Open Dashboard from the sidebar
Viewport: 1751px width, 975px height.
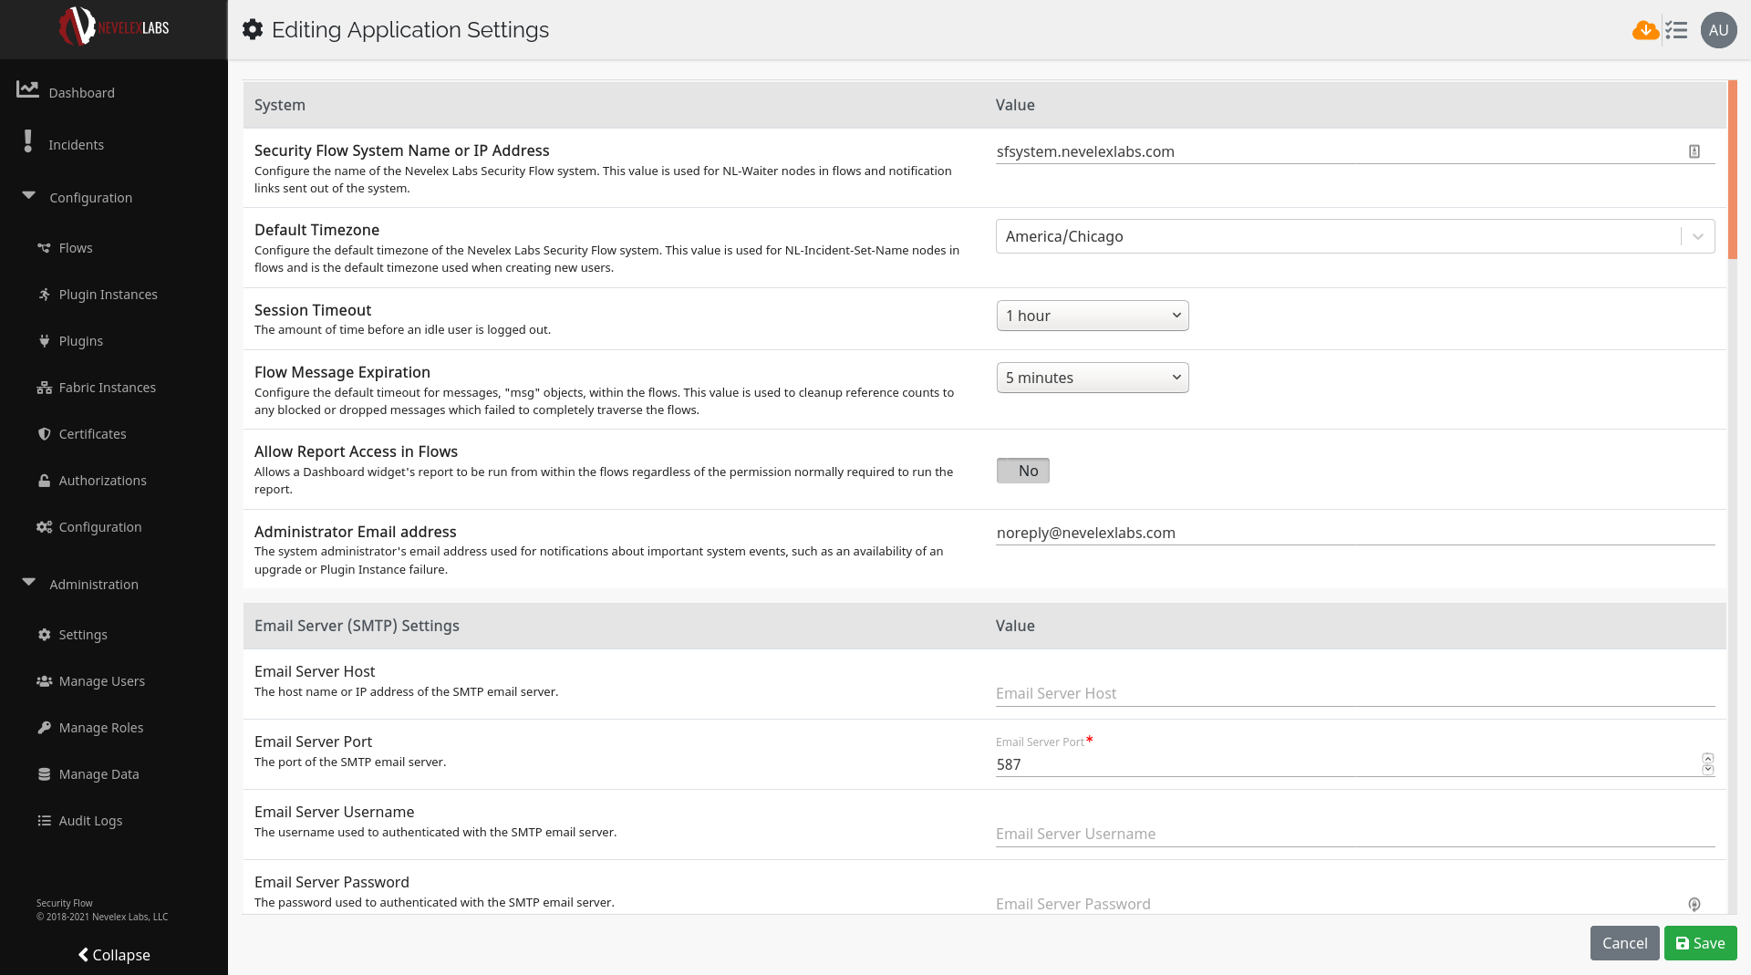coord(81,92)
